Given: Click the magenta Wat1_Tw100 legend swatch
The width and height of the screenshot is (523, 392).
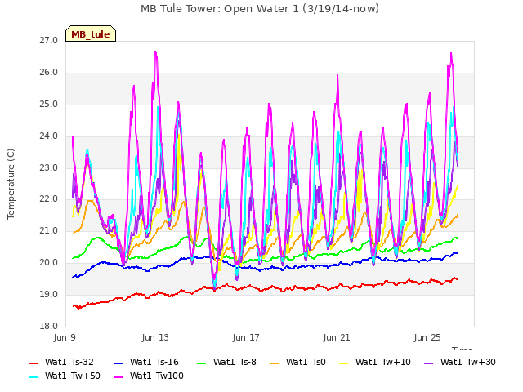Looking at the screenshot, I should [x=118, y=377].
